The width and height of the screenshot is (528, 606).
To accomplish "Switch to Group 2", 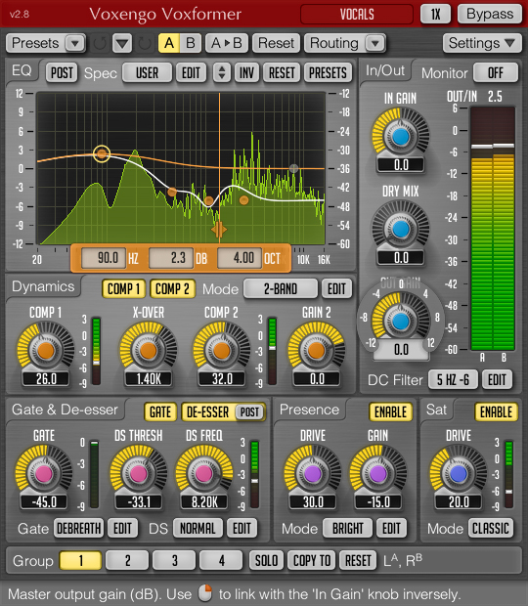I will pyautogui.click(x=127, y=560).
